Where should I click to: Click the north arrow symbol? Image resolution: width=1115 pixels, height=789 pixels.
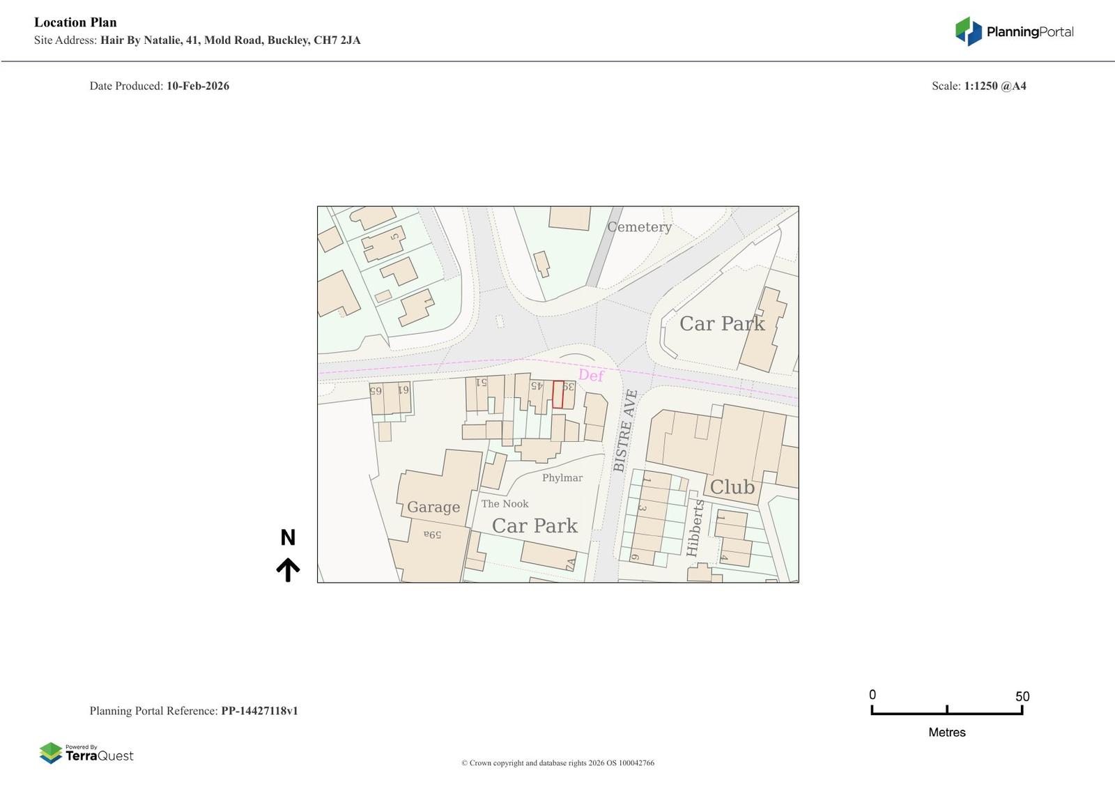point(288,569)
